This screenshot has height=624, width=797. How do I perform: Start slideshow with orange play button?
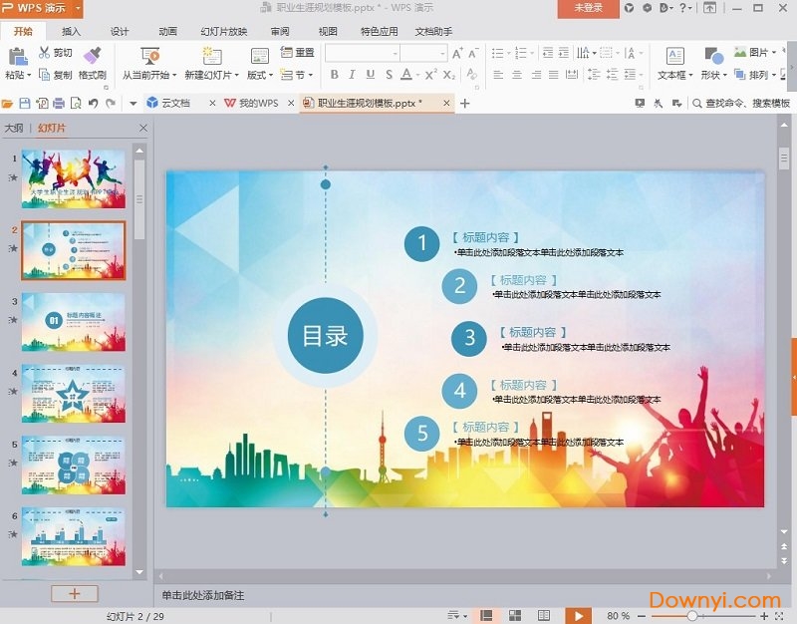pos(577,616)
